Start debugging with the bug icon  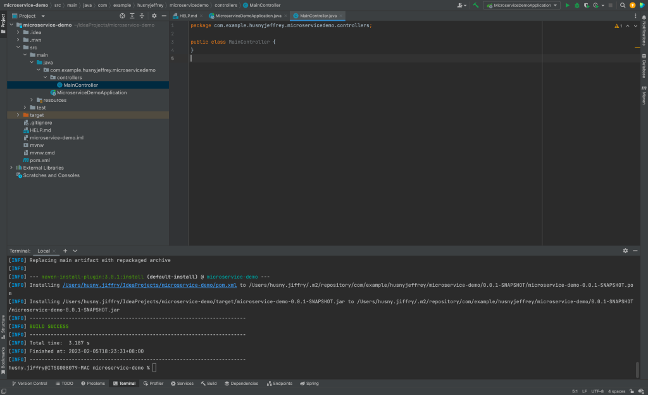577,5
